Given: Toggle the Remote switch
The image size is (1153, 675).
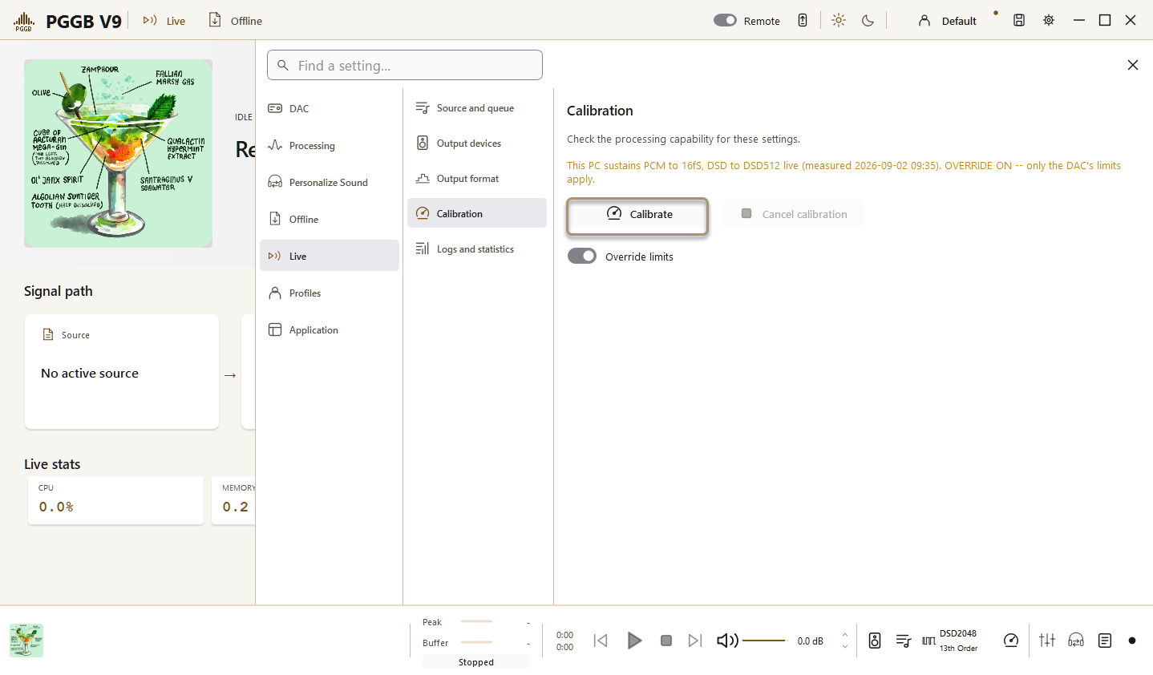Looking at the screenshot, I should pyautogui.click(x=725, y=21).
